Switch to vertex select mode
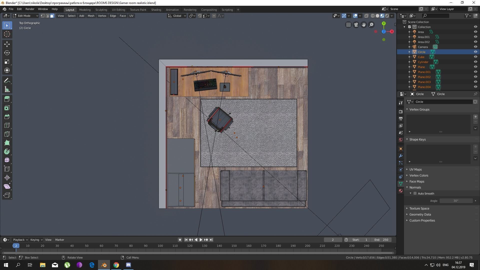Image resolution: width=480 pixels, height=270 pixels. click(x=43, y=16)
